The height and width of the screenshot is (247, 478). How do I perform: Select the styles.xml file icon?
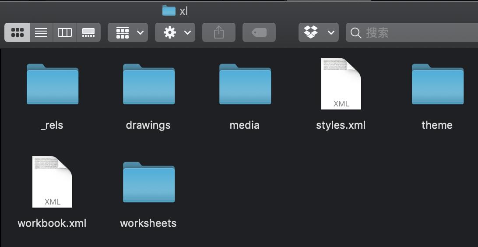(341, 84)
